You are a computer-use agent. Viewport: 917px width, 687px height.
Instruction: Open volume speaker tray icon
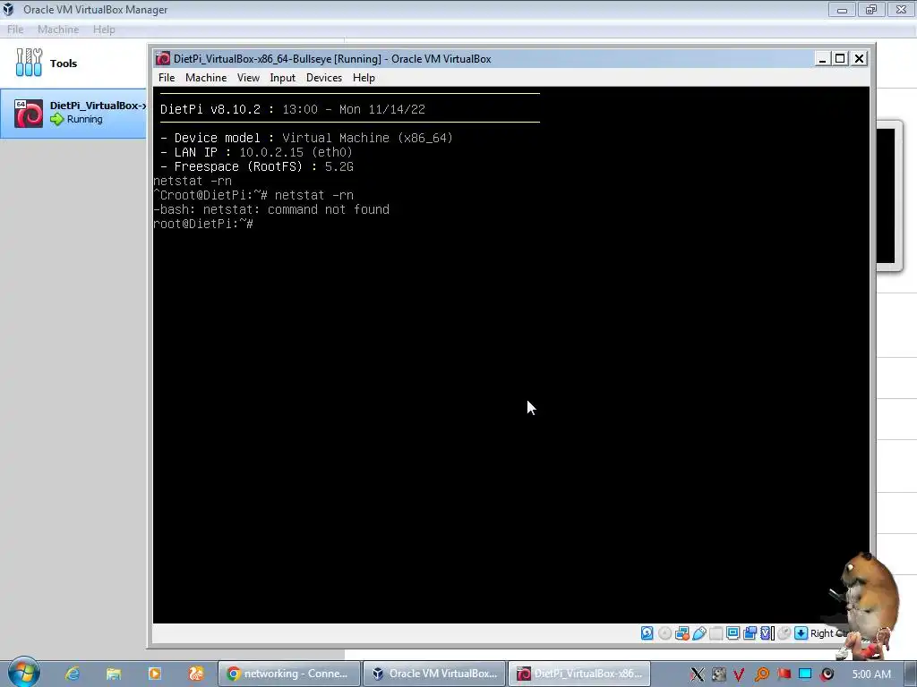827,674
